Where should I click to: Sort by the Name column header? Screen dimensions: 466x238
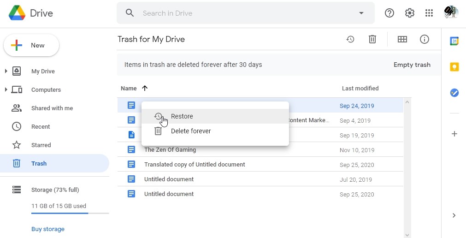tap(129, 89)
